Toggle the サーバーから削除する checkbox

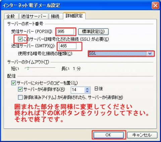pyautogui.click(x=20, y=89)
